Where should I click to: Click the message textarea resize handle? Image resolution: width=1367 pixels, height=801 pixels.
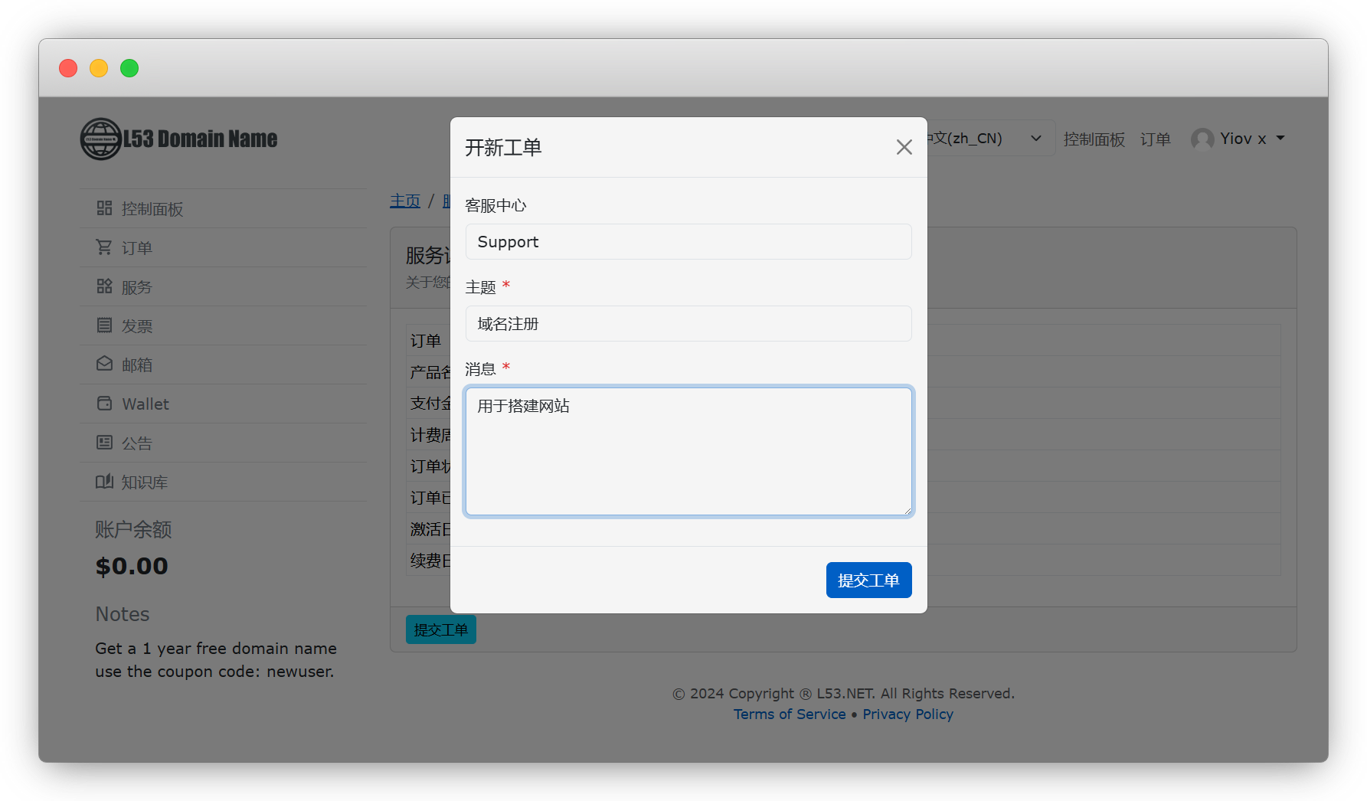pos(907,510)
